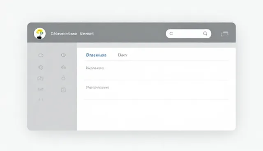The width and height of the screenshot is (263, 151).
Task: Select the house-shaped sidebar icon
Action: [x=63, y=67]
